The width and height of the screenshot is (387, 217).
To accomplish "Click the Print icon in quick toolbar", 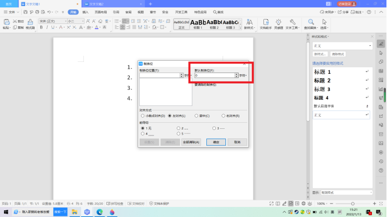I will (37, 12).
